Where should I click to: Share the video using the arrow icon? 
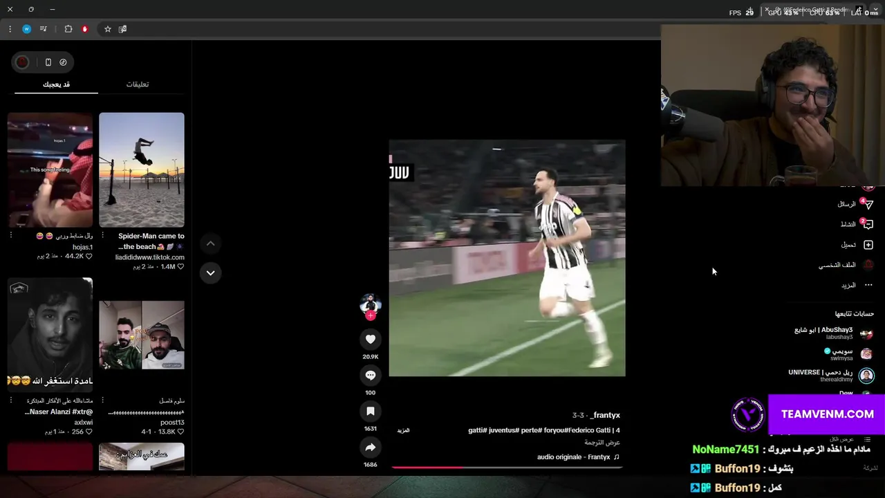371,448
